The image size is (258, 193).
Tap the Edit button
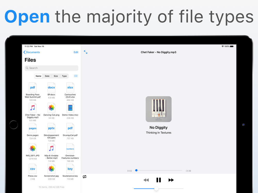point(76,52)
